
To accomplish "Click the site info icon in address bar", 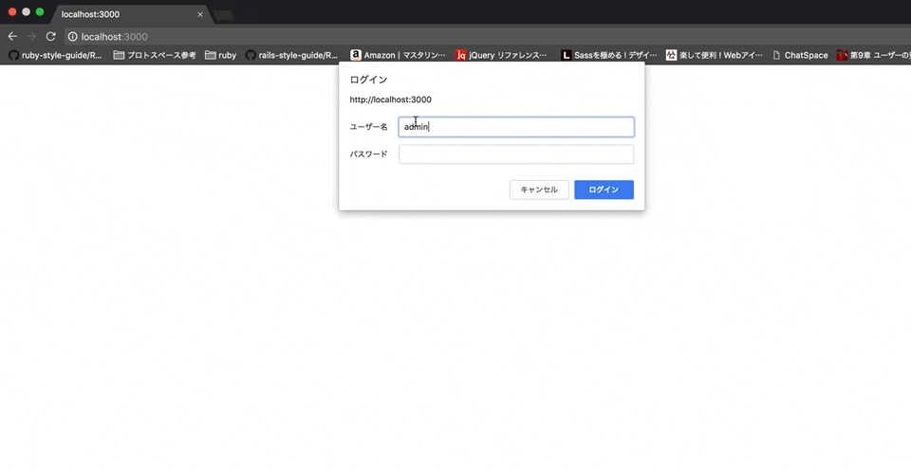I will (73, 37).
